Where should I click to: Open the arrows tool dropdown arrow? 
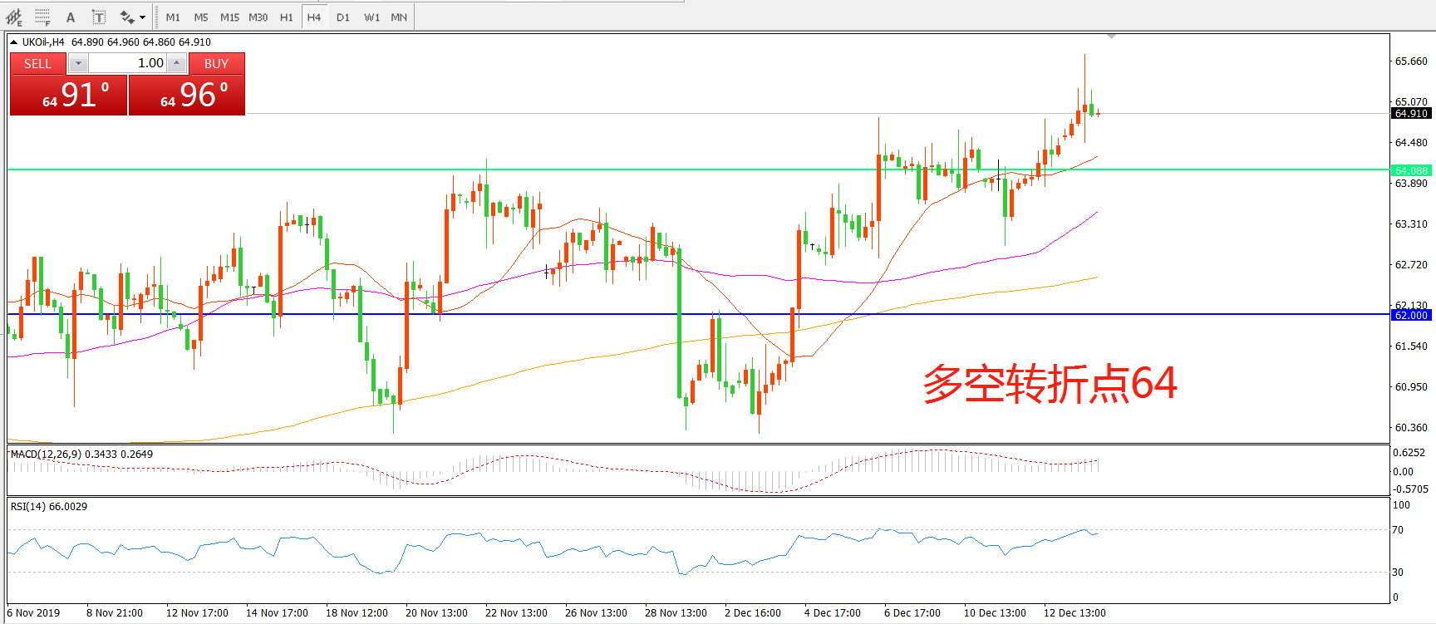[x=143, y=17]
